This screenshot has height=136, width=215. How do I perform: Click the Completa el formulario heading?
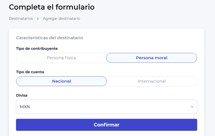[x=52, y=7]
